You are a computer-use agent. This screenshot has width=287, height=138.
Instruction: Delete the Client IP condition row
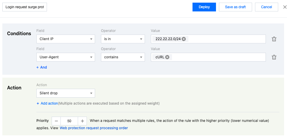pyautogui.click(x=274, y=39)
